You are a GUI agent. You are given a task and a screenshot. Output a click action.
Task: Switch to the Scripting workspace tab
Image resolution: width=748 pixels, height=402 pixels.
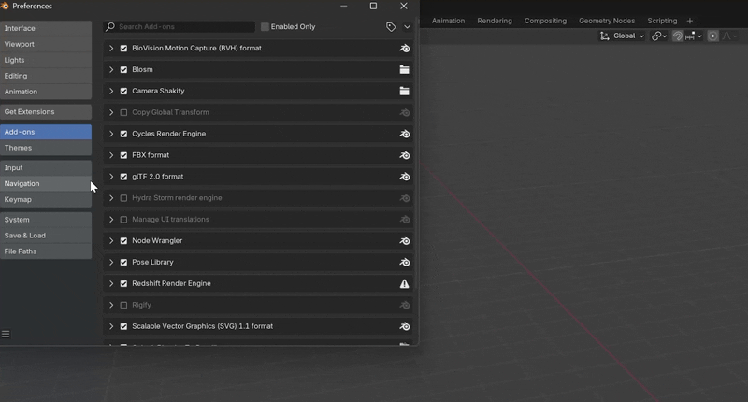click(x=662, y=21)
